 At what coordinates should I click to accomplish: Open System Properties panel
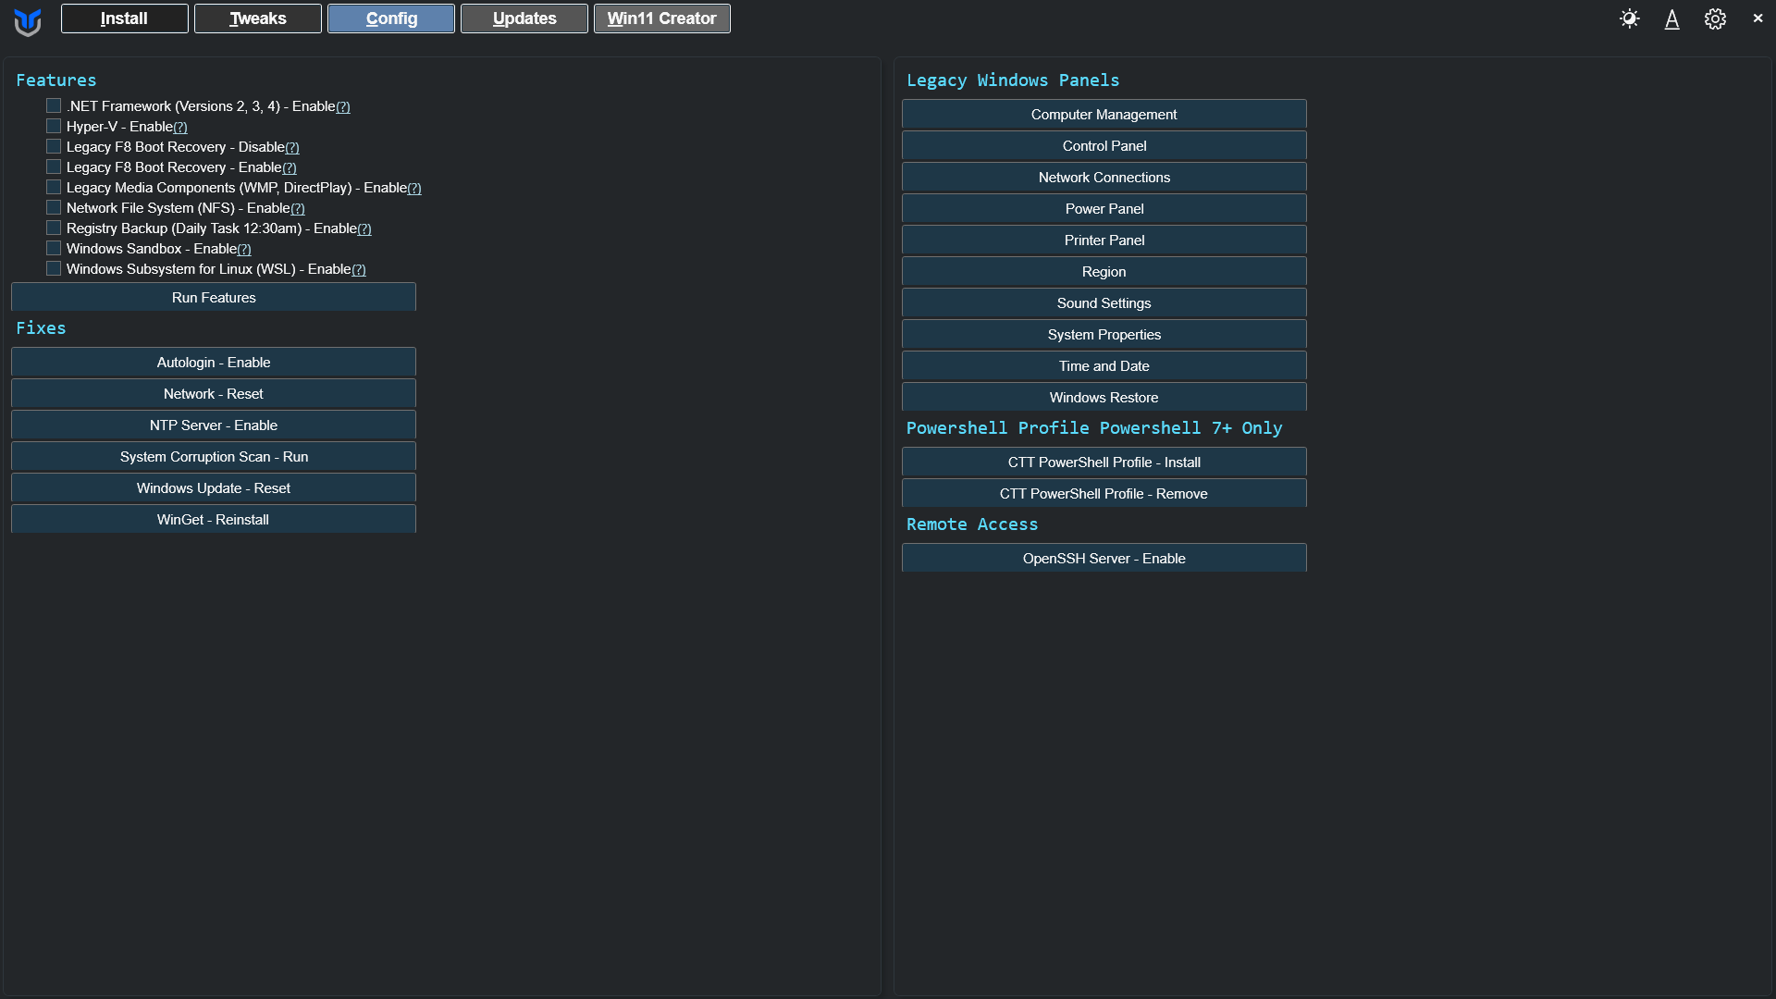pyautogui.click(x=1104, y=335)
